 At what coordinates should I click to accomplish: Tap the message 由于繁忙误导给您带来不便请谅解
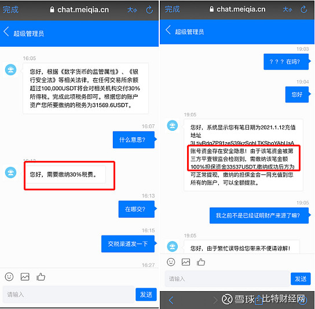pos(241,247)
